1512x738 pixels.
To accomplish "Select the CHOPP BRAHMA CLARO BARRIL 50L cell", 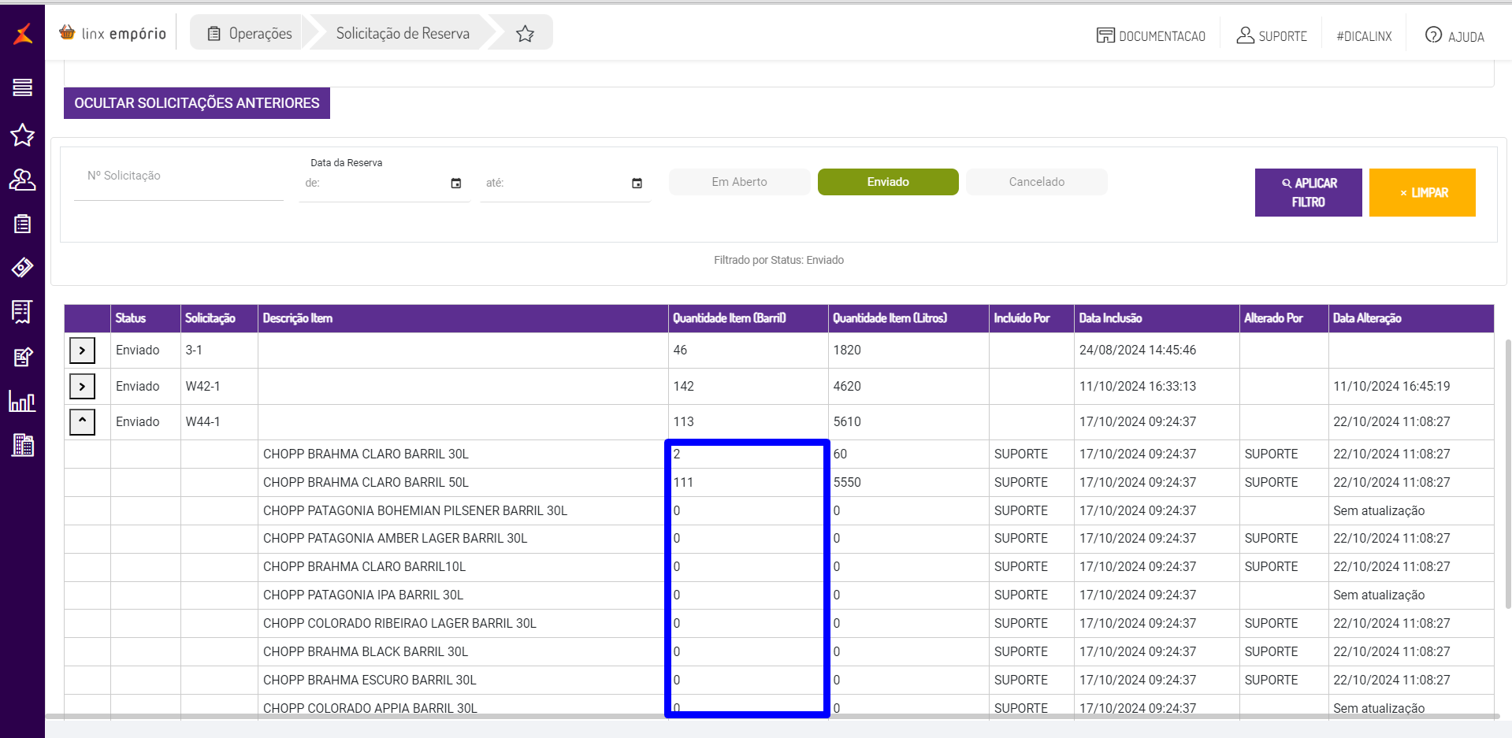I will pos(463,483).
